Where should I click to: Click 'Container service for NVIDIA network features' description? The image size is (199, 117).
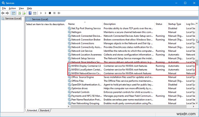(x=127, y=73)
